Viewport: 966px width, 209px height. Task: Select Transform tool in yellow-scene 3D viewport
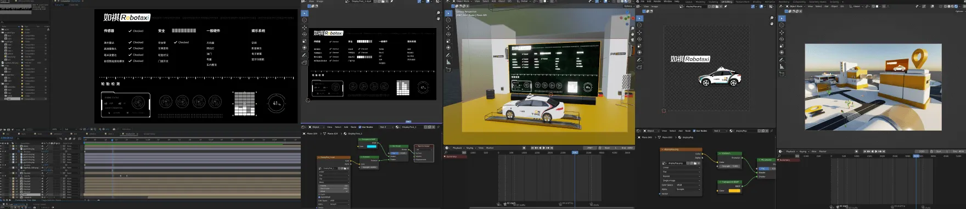coord(448,48)
